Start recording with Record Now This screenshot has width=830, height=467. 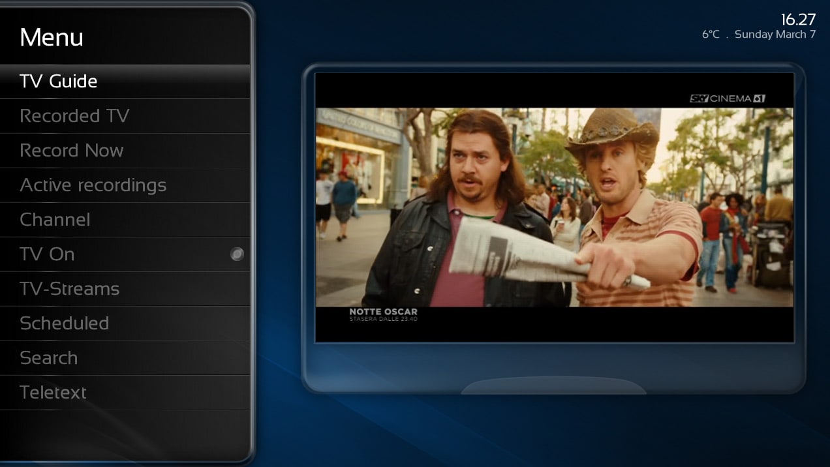pyautogui.click(x=72, y=151)
